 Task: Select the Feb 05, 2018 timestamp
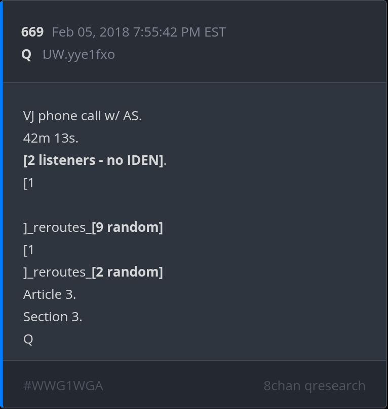(x=138, y=32)
